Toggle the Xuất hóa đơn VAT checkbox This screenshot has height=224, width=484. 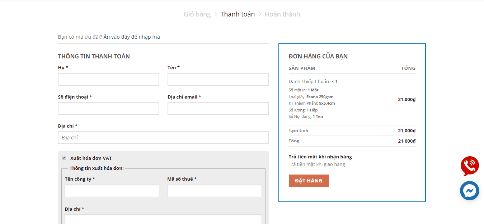pyautogui.click(x=64, y=158)
